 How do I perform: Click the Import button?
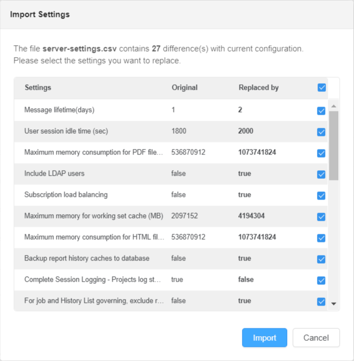[x=264, y=338]
